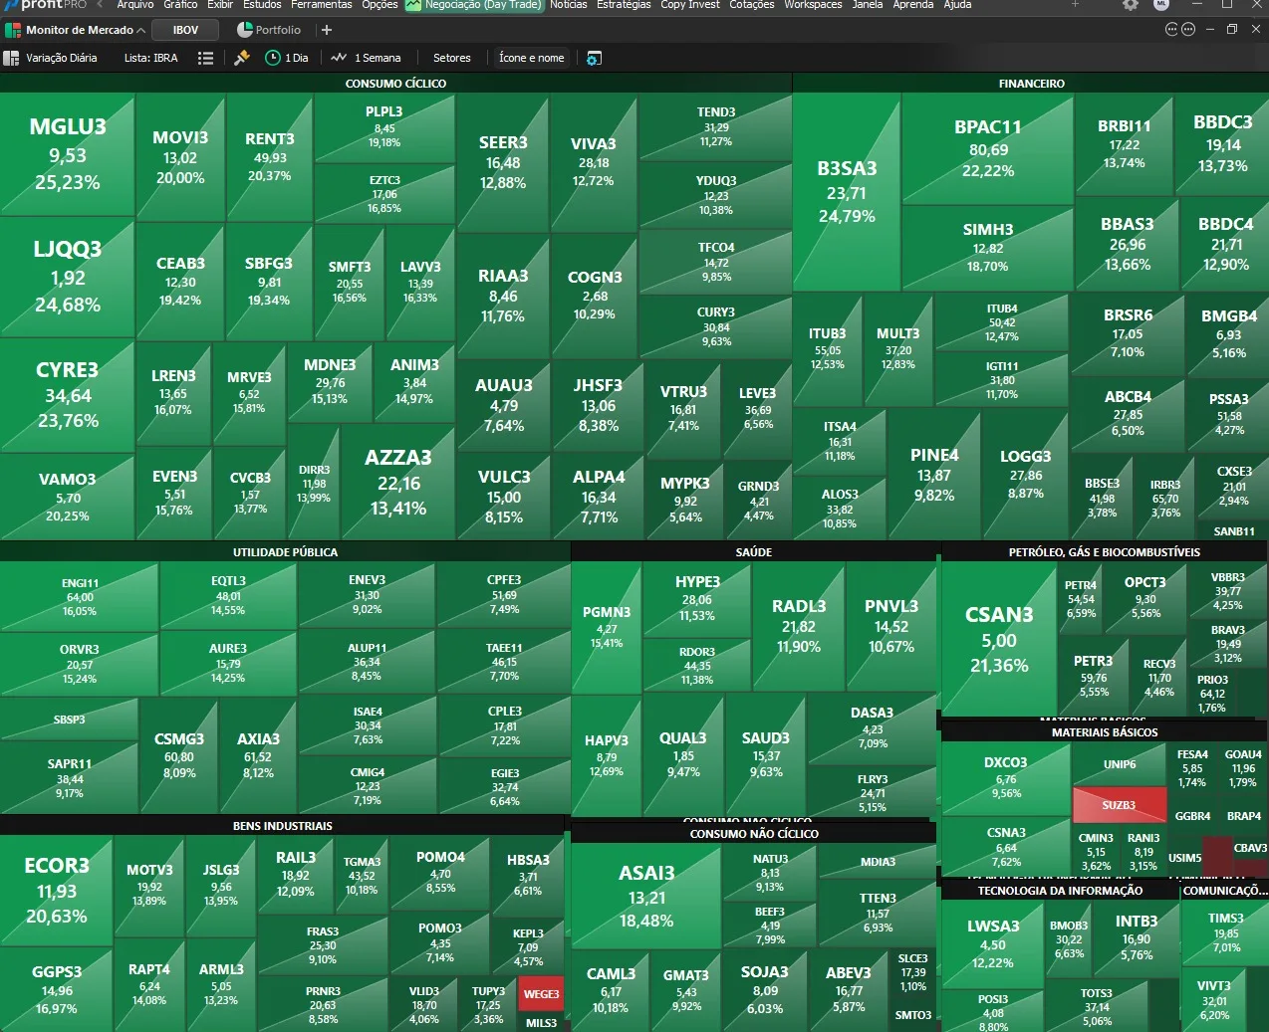Restore the Monitor de Mercado inner window
The image size is (1269, 1032).
click(1232, 29)
